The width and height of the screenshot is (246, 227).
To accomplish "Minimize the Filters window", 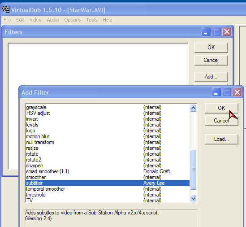I will 206,32.
